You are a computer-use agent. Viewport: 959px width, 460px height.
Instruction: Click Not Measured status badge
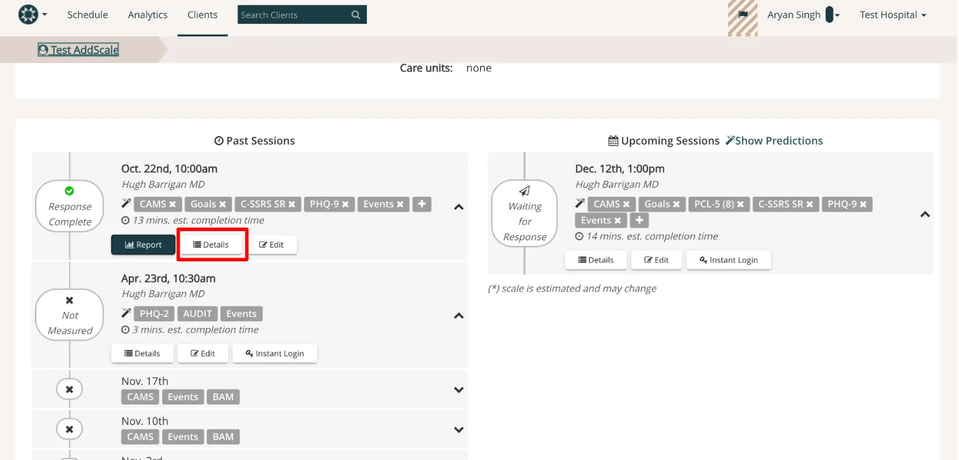[70, 315]
